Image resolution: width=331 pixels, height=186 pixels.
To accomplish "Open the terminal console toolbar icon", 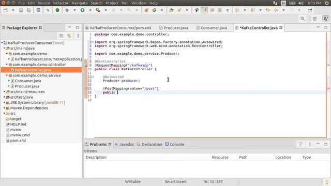I will pos(38,10).
